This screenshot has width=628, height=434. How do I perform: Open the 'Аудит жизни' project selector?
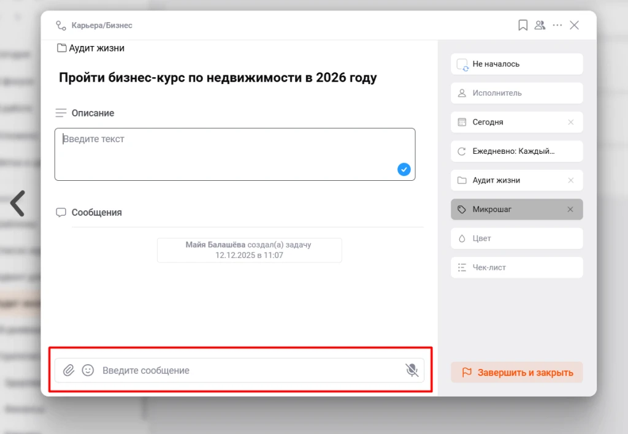pos(509,180)
